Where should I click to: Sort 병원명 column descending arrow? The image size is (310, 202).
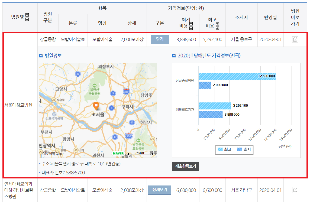pyautogui.click(x=27, y=15)
